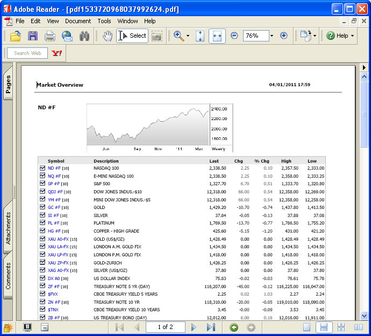
Task: Open the DX A0 dollar index link
Action: click(x=54, y=278)
